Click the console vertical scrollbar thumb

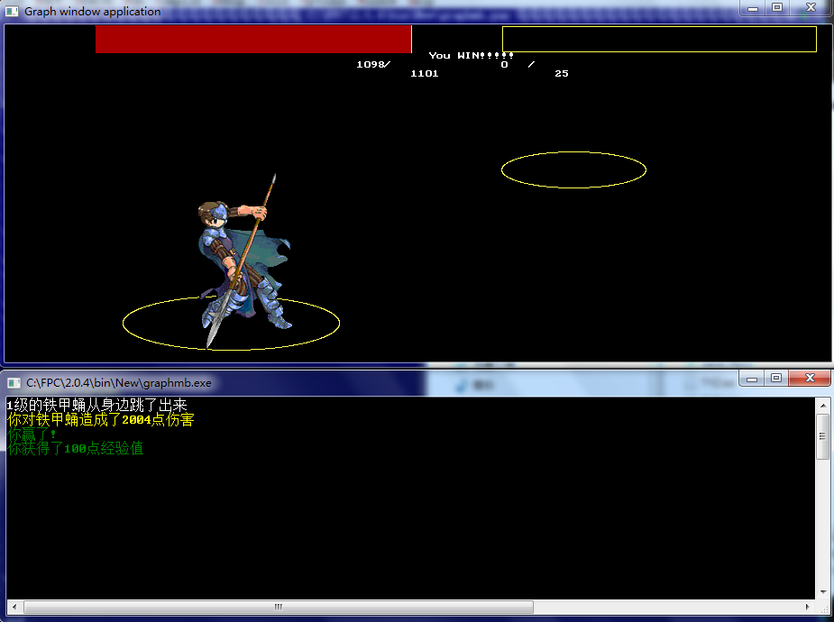tap(823, 436)
